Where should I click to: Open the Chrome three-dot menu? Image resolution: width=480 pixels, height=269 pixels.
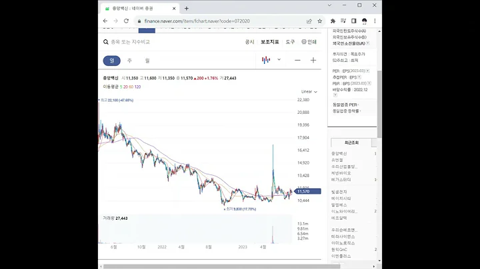[375, 21]
